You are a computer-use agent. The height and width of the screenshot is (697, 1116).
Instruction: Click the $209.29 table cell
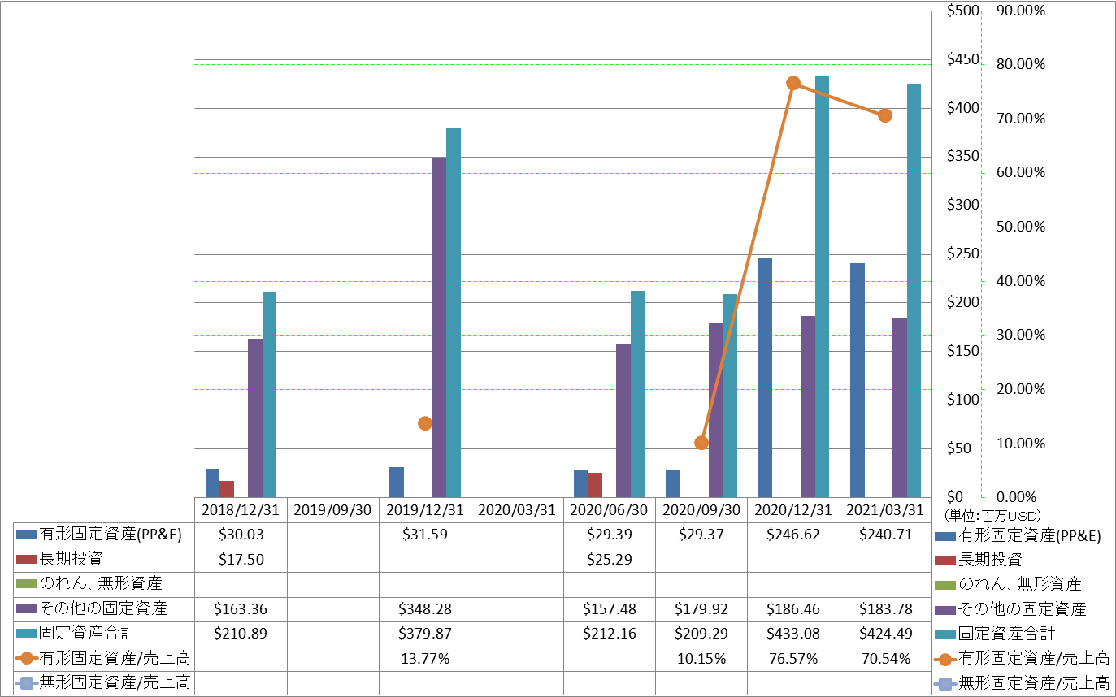701,634
